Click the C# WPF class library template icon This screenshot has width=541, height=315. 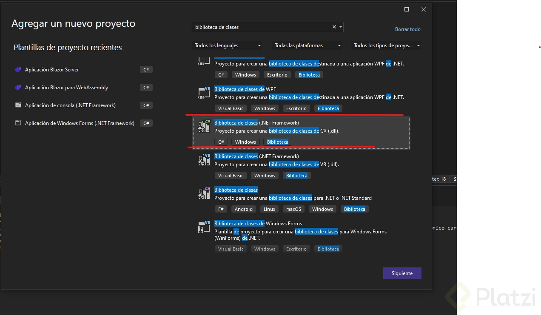click(204, 61)
